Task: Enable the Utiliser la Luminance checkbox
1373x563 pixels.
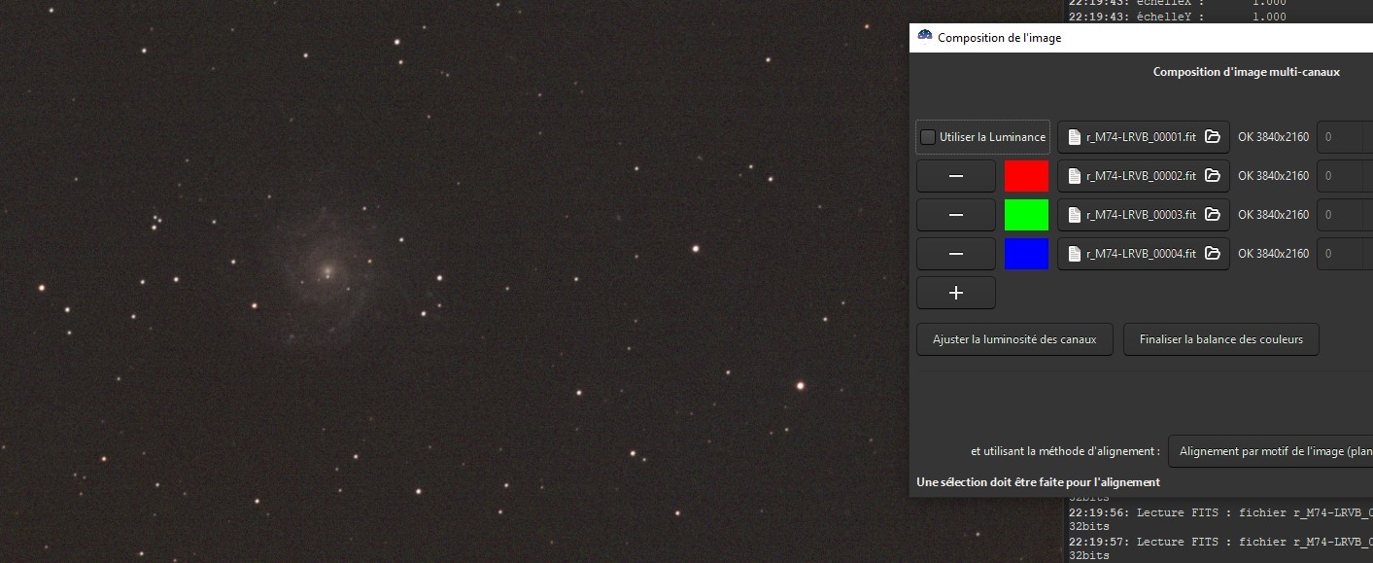Action: click(x=928, y=137)
